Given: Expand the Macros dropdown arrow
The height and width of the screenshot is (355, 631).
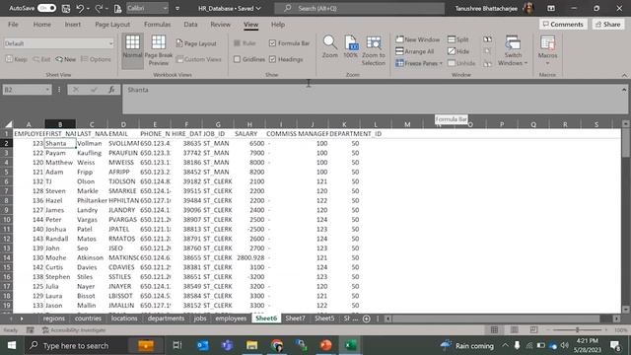Looking at the screenshot, I should pos(547,63).
